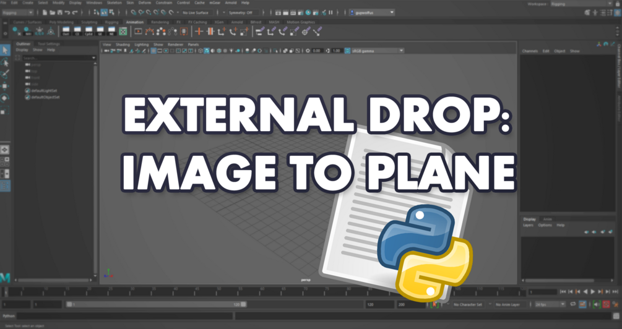Click the wireframe cube icon in viewport toolbar
Image resolution: width=622 pixels, height=329 pixels.
[x=201, y=51]
